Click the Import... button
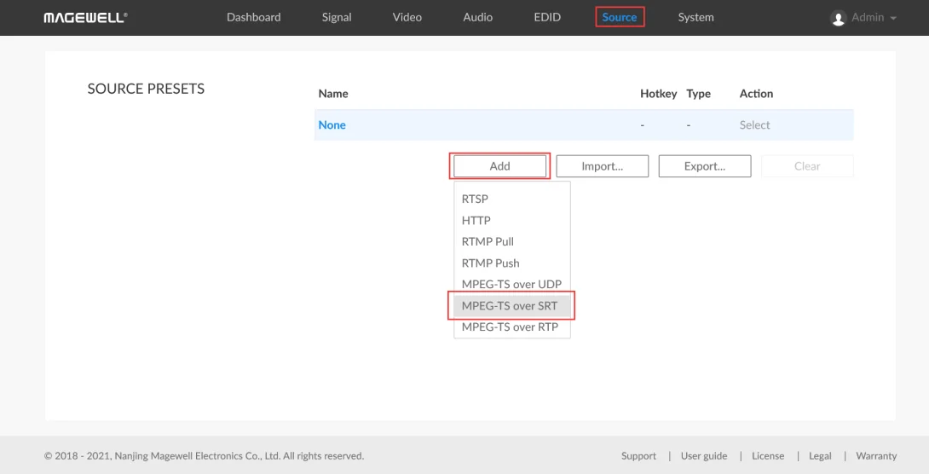 pyautogui.click(x=602, y=166)
